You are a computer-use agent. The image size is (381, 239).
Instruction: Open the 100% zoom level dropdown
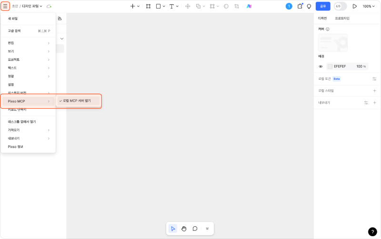369,6
